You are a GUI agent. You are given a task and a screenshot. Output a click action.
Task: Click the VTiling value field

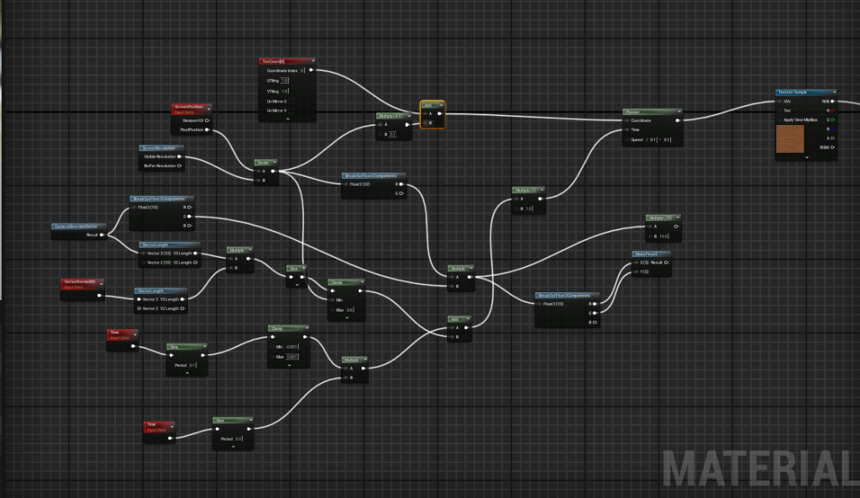coord(285,92)
